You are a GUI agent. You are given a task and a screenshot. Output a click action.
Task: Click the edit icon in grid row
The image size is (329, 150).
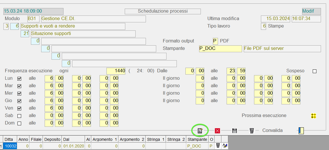[225, 146]
